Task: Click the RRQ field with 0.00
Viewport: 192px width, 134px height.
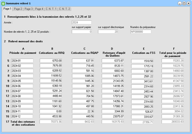Action: coord(51,111)
